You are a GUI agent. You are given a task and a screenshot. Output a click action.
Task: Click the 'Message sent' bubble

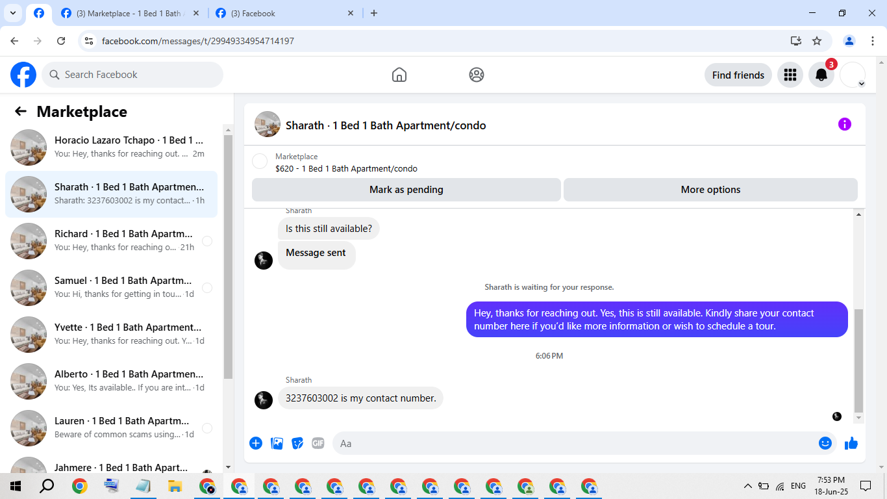coord(316,254)
